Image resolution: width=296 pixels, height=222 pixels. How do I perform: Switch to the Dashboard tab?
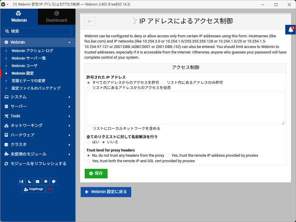[x=57, y=16]
